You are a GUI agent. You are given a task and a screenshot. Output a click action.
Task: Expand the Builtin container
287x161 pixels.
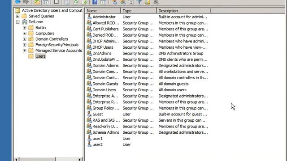(25, 28)
